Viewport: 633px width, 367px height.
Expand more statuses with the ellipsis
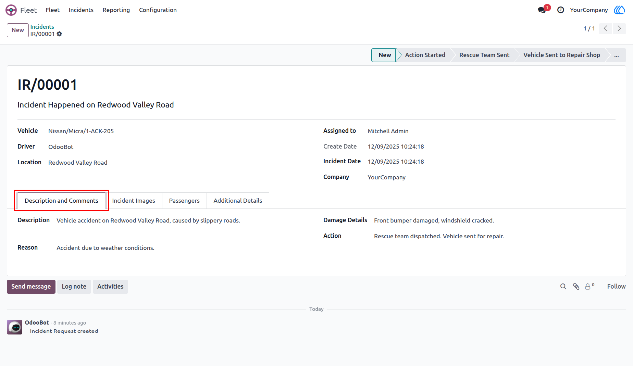[x=617, y=55]
